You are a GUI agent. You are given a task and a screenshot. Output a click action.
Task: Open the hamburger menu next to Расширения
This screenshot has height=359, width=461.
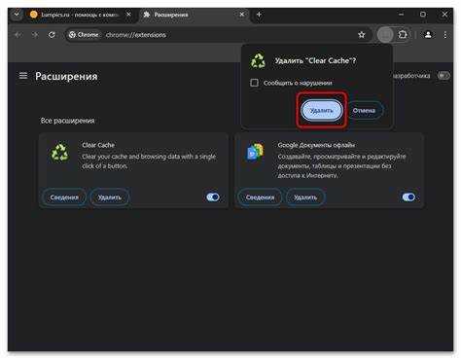coord(23,76)
